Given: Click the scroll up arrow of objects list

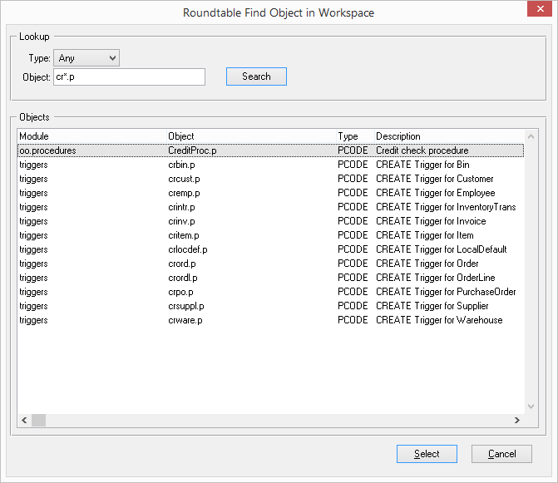Looking at the screenshot, I should click(x=531, y=136).
